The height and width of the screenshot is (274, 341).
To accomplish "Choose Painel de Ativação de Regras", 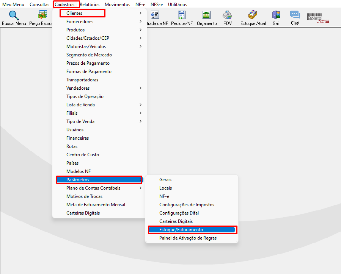I will click(x=192, y=238).
